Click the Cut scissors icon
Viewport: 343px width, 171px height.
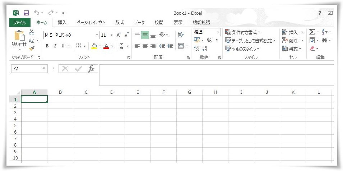pyautogui.click(x=32, y=32)
